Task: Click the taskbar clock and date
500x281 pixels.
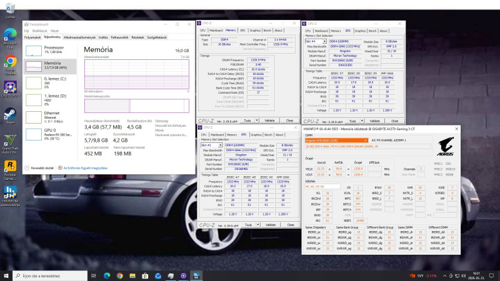Action: coord(476,275)
